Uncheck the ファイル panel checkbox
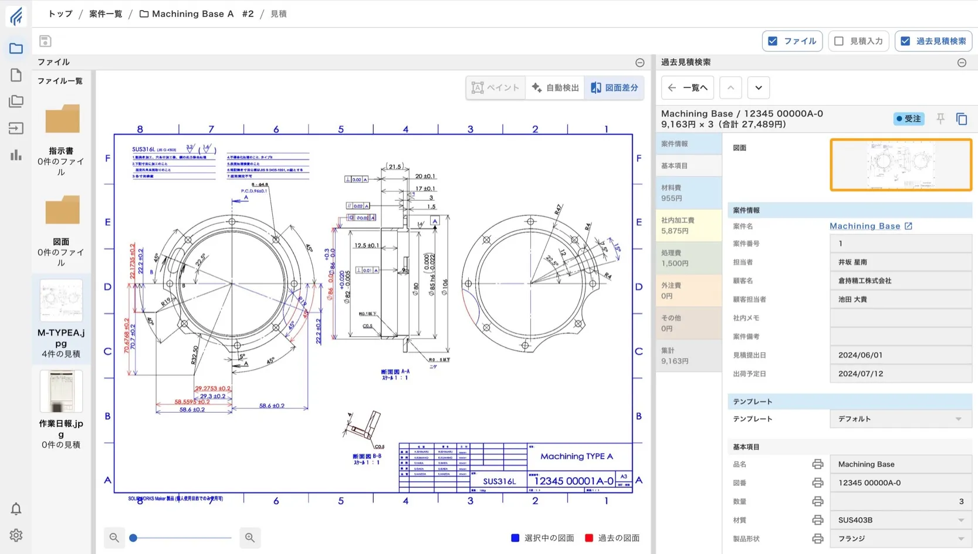Image resolution: width=978 pixels, height=554 pixels. [773, 41]
